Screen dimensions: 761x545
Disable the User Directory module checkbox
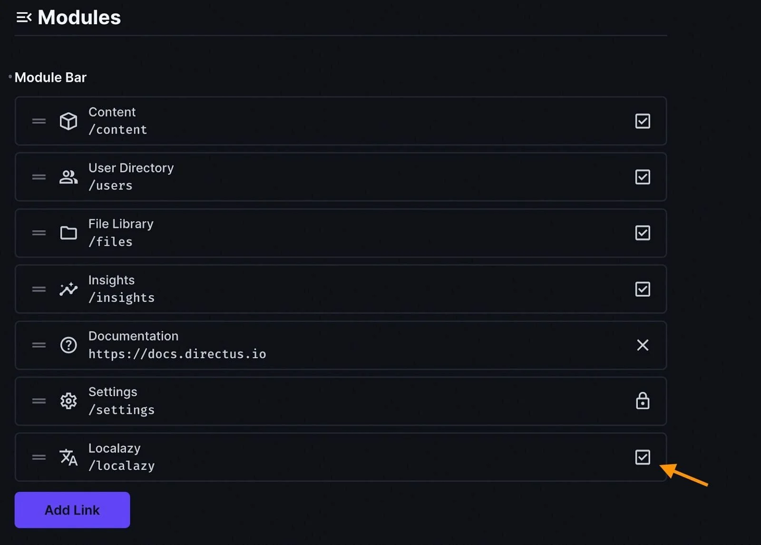point(643,177)
